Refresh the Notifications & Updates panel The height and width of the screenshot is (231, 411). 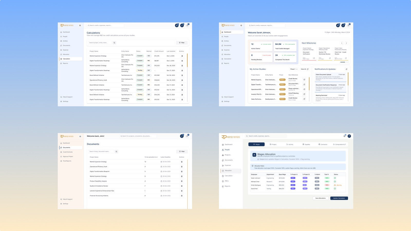346,69
